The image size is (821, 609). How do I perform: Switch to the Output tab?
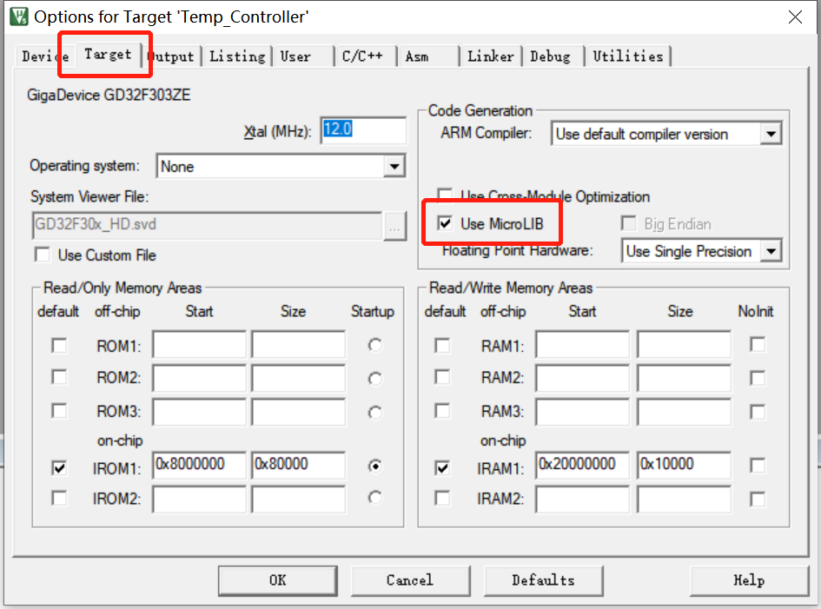(171, 55)
